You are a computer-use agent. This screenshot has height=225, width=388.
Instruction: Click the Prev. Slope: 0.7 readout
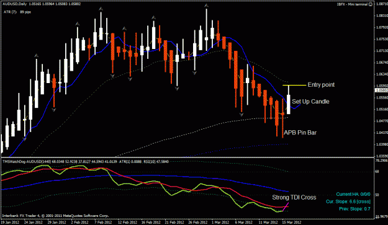(354, 209)
